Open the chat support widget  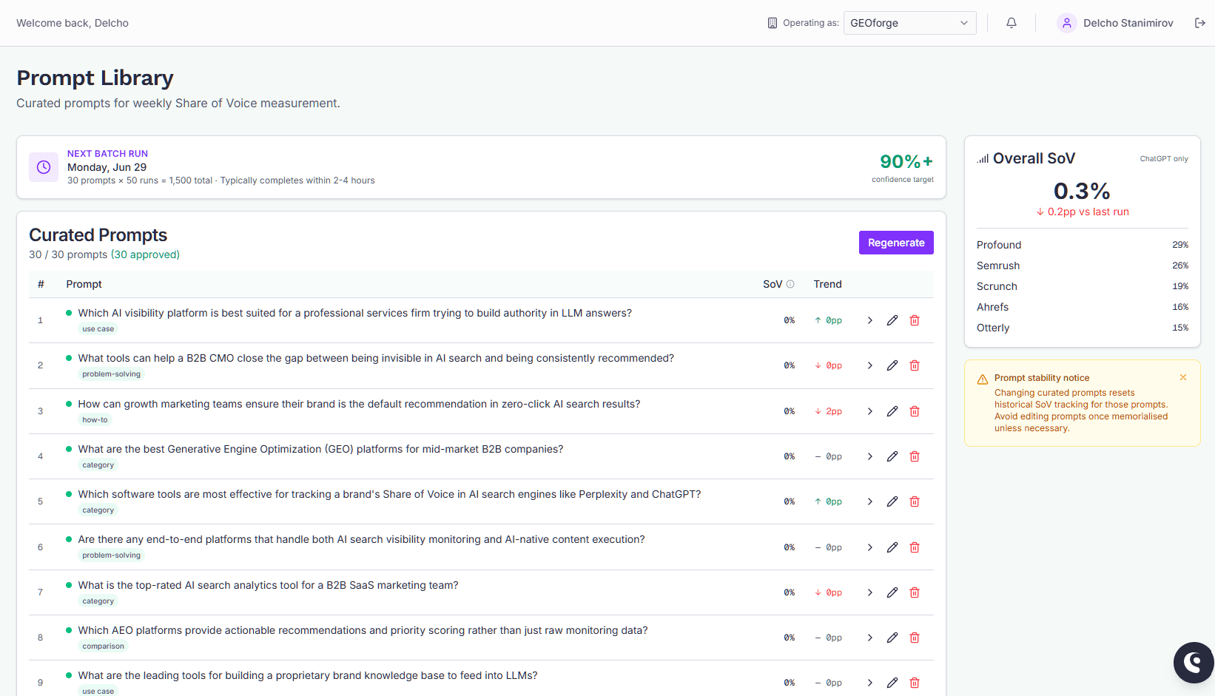1193,663
